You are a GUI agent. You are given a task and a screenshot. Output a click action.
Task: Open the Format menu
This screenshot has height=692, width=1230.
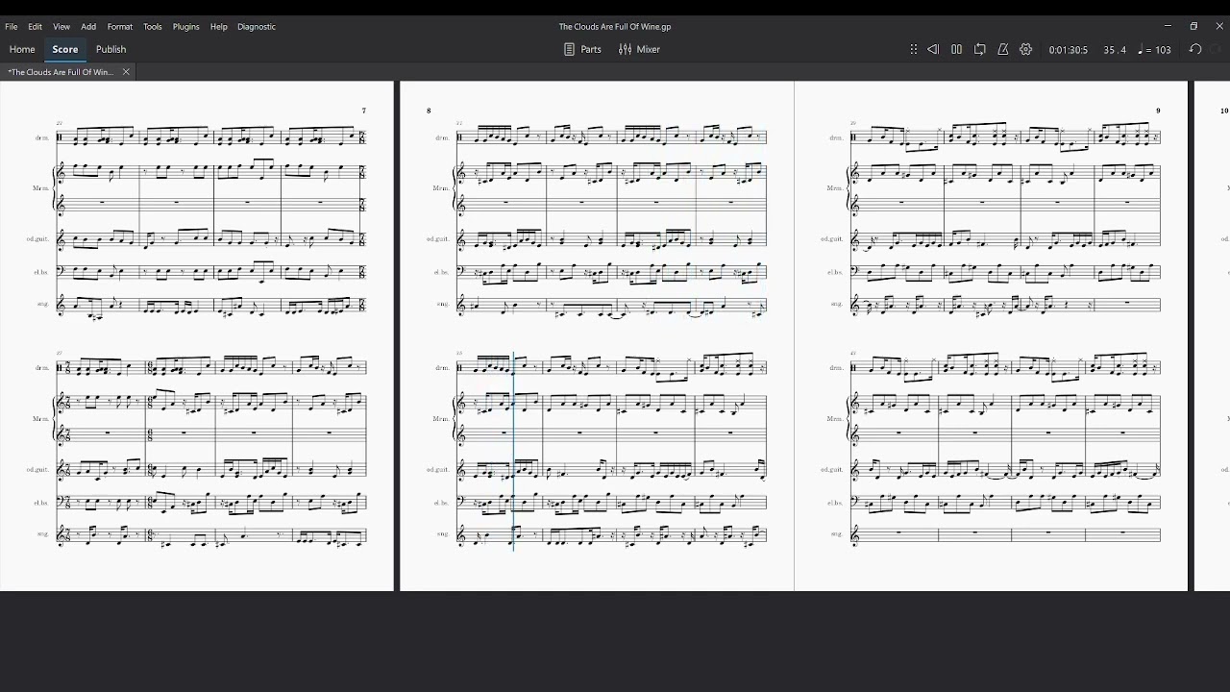[x=120, y=27]
